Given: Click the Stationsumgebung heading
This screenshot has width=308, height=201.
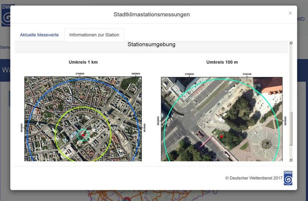Looking at the screenshot, I should pos(151,44).
